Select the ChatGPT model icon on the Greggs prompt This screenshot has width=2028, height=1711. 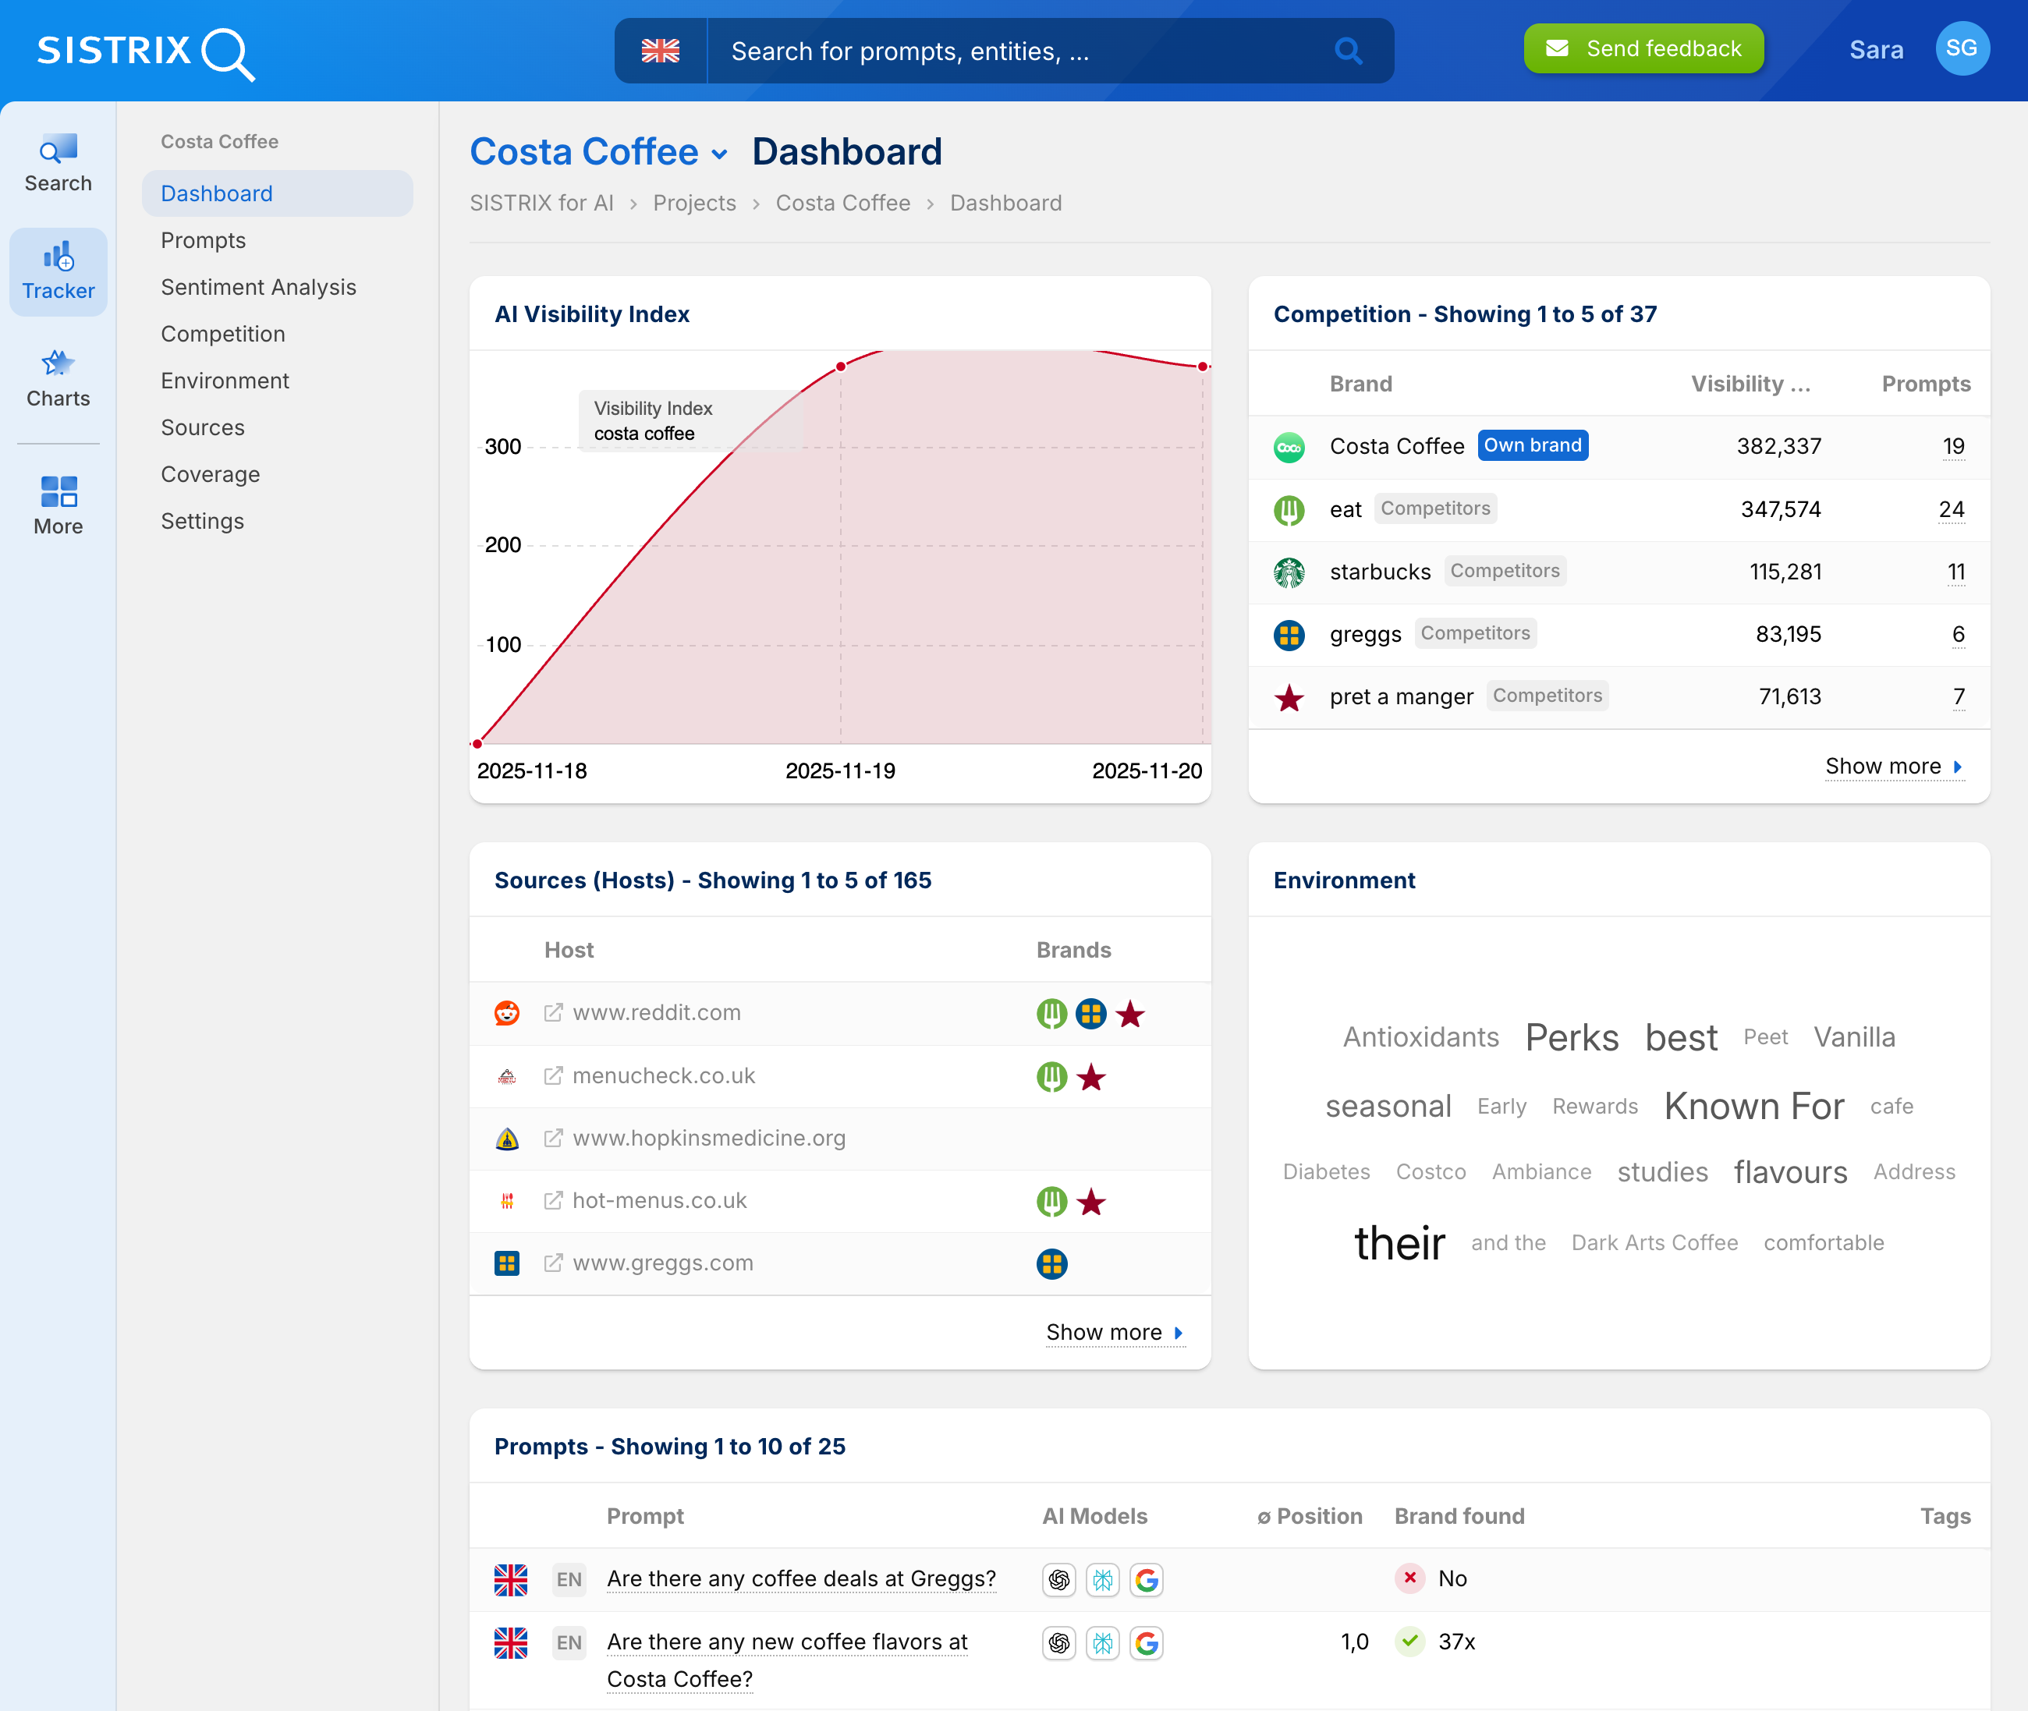(1058, 1579)
